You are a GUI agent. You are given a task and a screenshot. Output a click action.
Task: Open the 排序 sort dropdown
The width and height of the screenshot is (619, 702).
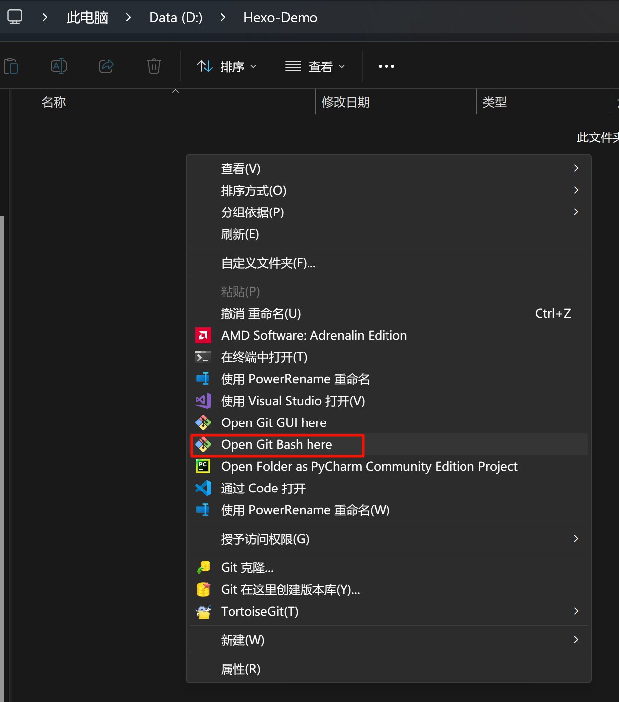point(227,67)
